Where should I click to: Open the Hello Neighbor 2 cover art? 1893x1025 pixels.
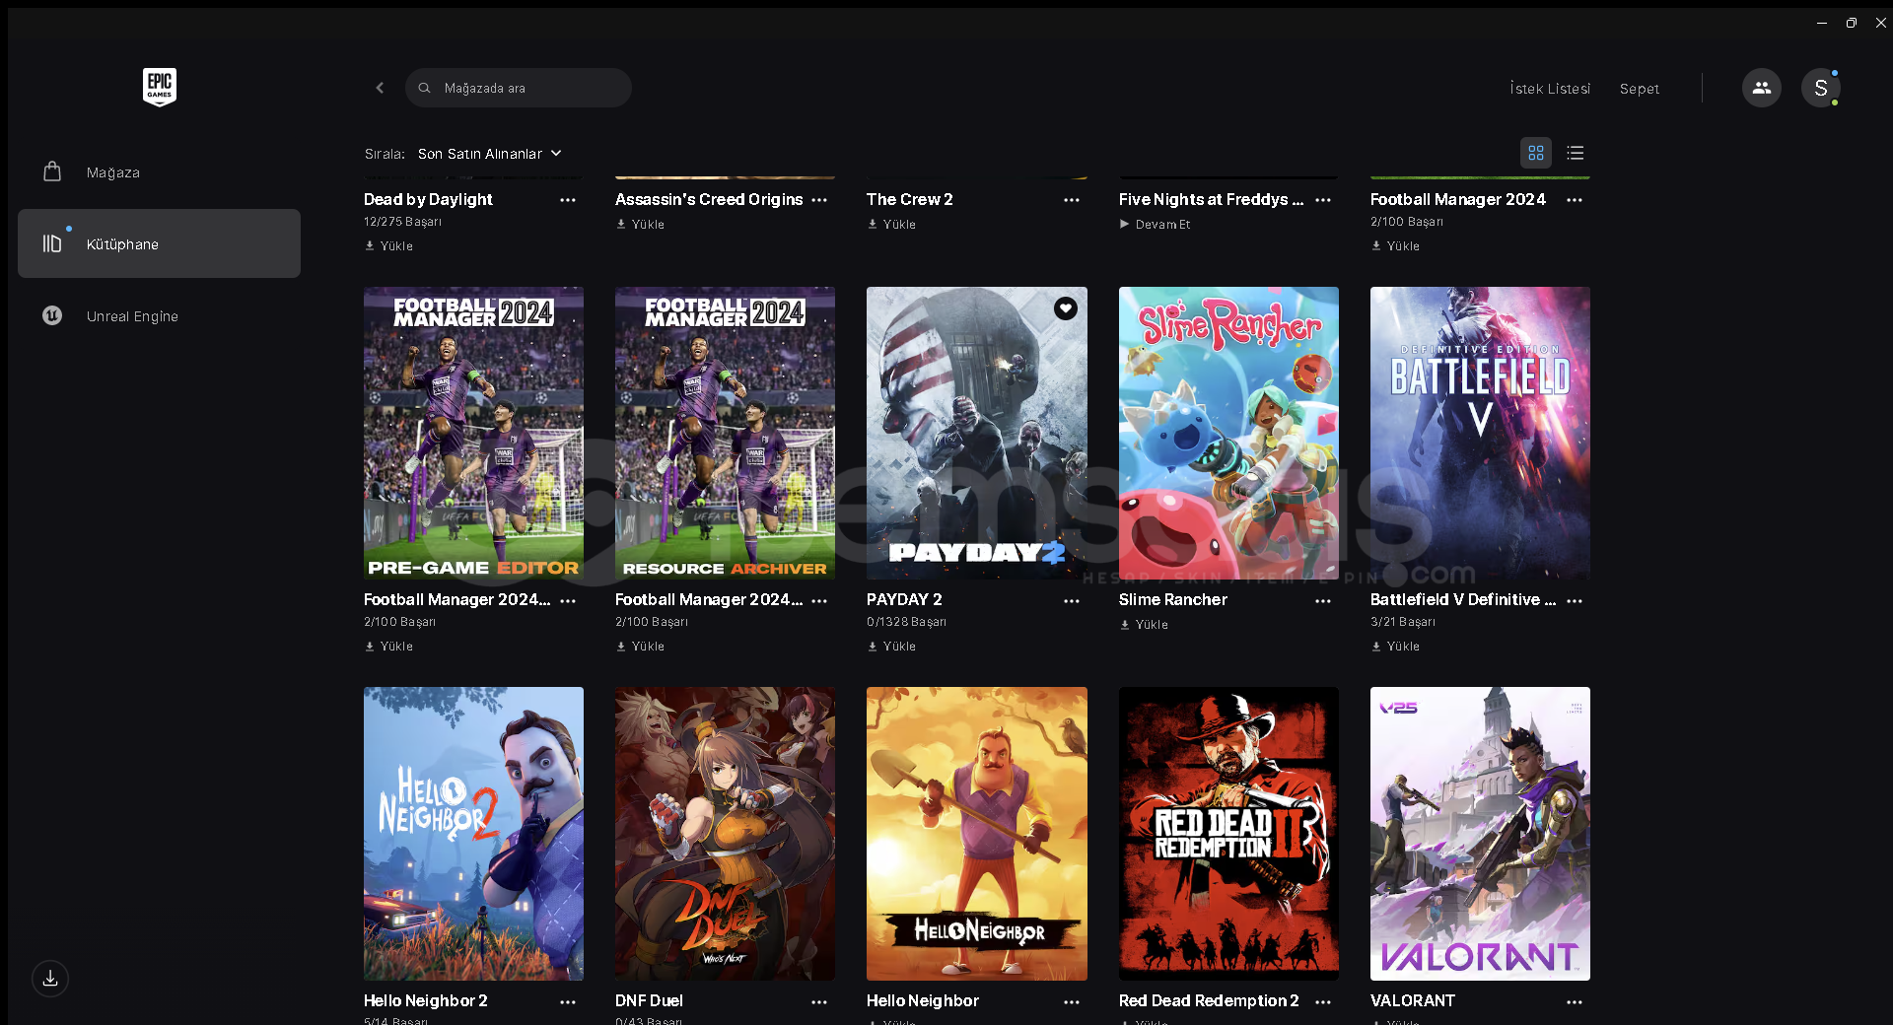pyautogui.click(x=473, y=834)
